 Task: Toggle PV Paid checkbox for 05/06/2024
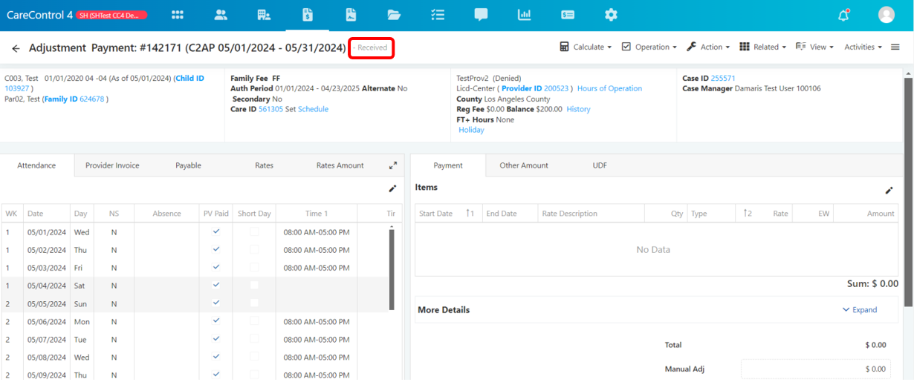(216, 321)
